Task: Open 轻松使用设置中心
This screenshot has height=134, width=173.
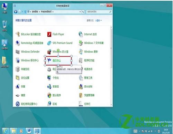Action: tap(27, 104)
